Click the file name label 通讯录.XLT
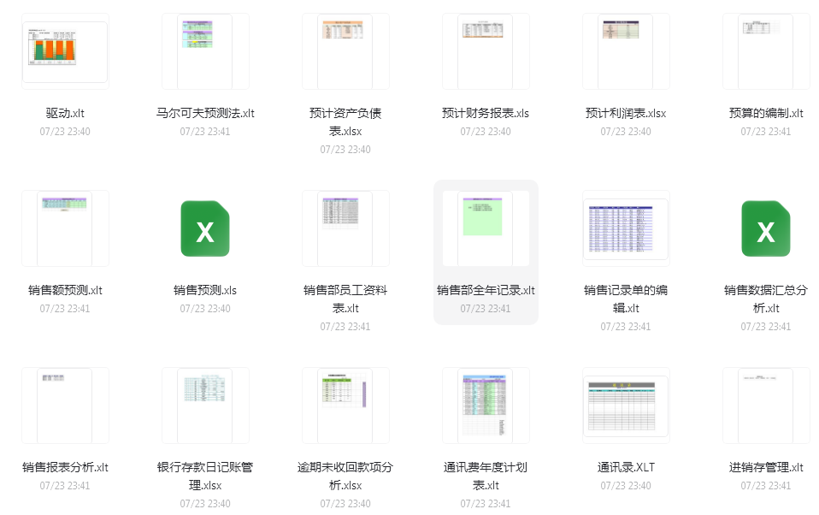 pyautogui.click(x=626, y=467)
